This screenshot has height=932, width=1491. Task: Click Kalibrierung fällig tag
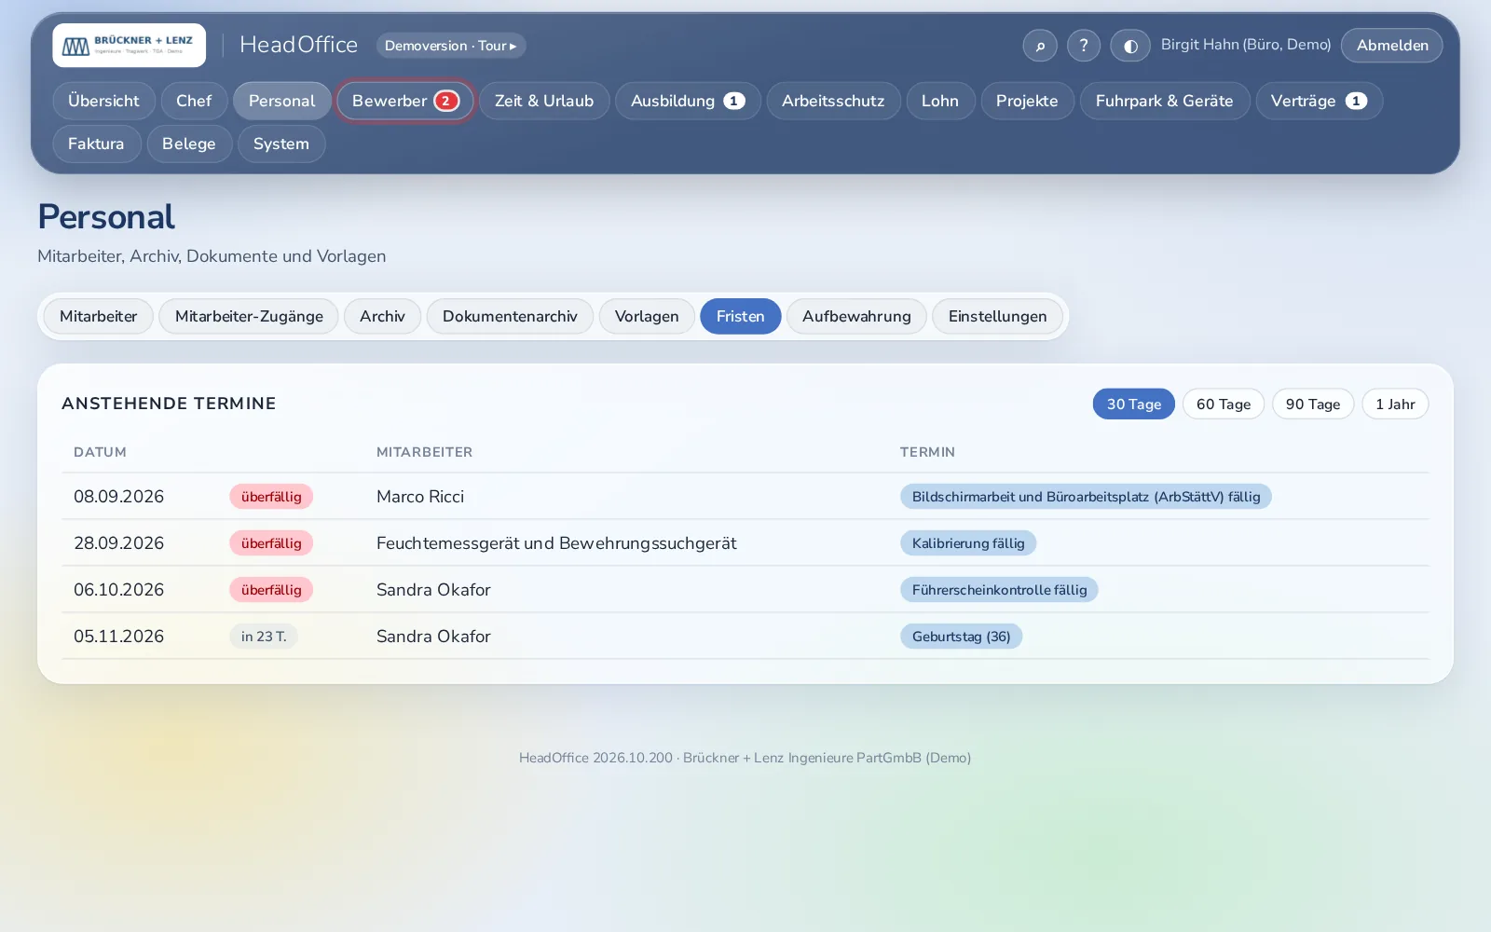[968, 543]
